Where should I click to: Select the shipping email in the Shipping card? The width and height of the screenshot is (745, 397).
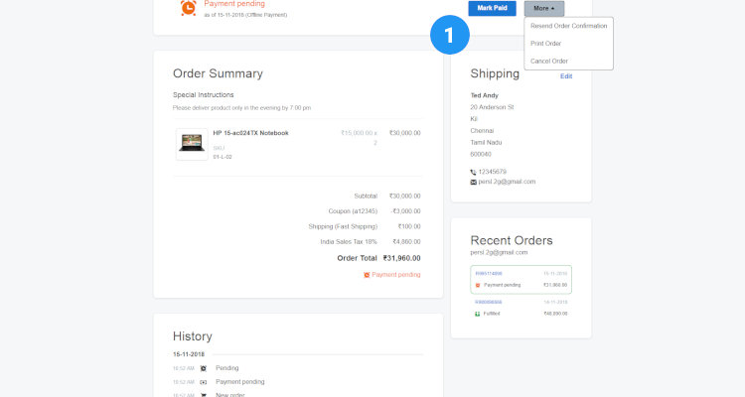(x=507, y=182)
